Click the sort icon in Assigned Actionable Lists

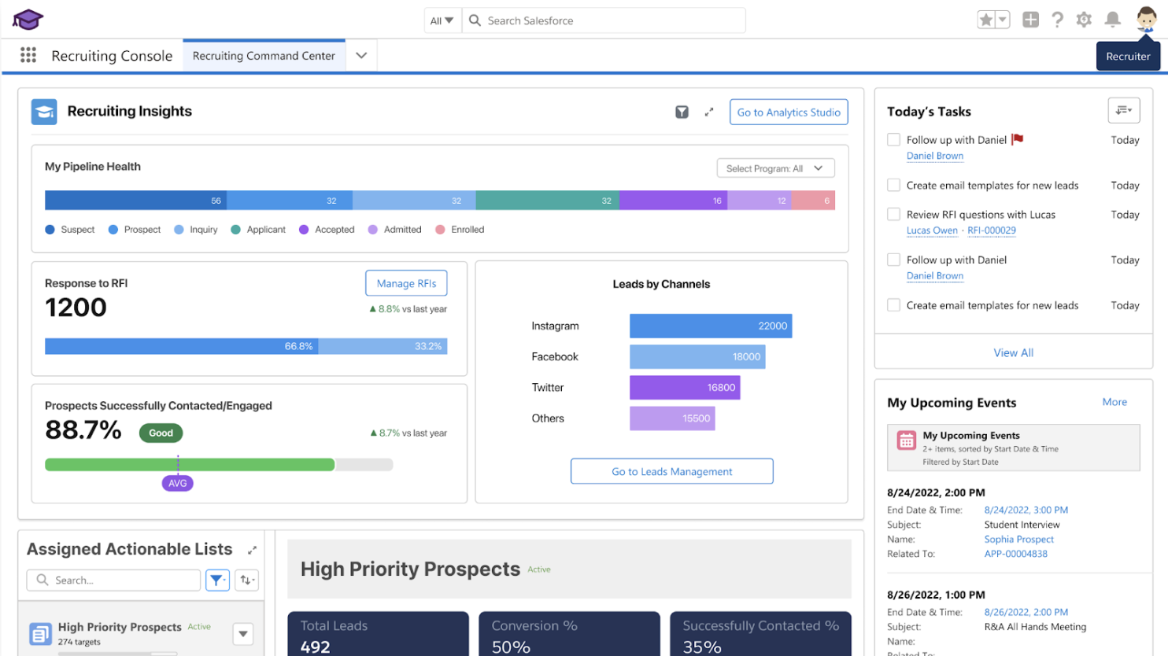(x=246, y=580)
